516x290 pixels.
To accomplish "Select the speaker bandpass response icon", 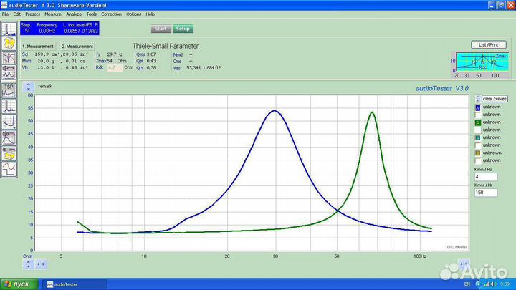I will point(9,137).
